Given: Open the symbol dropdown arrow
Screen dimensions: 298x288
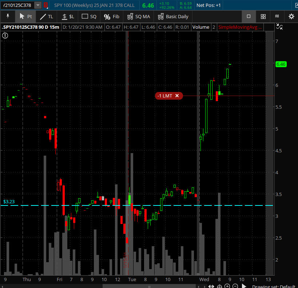Looking at the screenshot, I should pos(38,5).
